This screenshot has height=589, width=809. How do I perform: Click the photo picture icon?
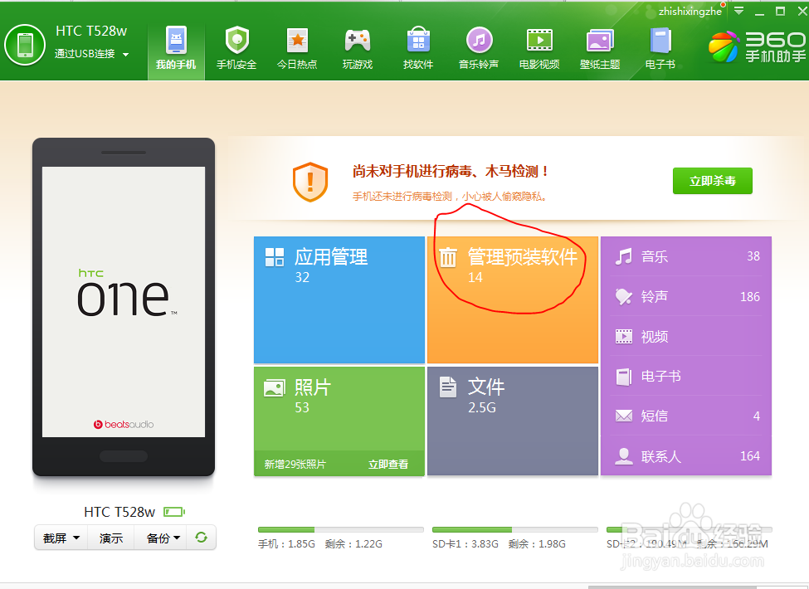pyautogui.click(x=275, y=388)
